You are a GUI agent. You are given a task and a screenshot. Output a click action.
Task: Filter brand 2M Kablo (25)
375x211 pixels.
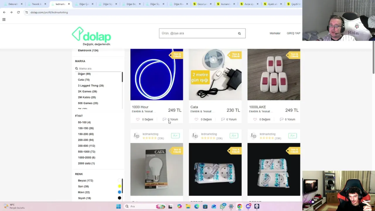[87, 97]
